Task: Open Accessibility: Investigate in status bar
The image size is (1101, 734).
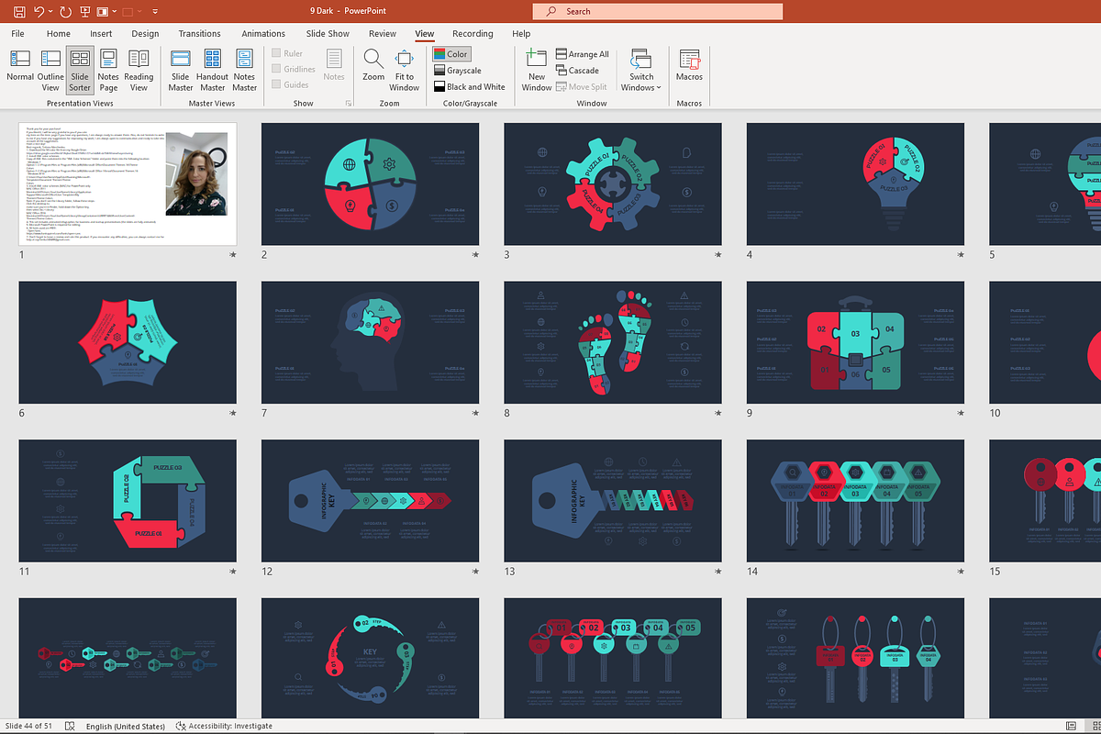Action: 224,726
